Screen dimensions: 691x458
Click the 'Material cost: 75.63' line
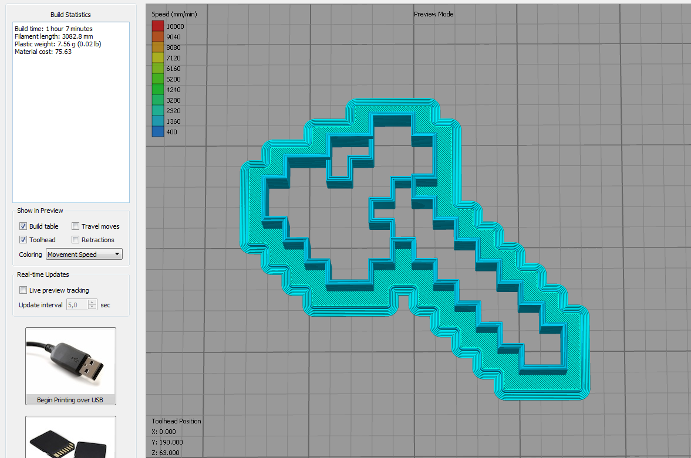pyautogui.click(x=43, y=52)
